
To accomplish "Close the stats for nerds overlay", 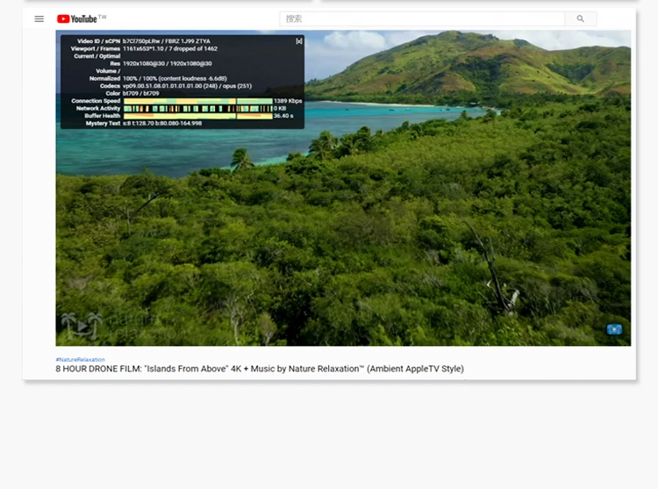I will pyautogui.click(x=299, y=40).
